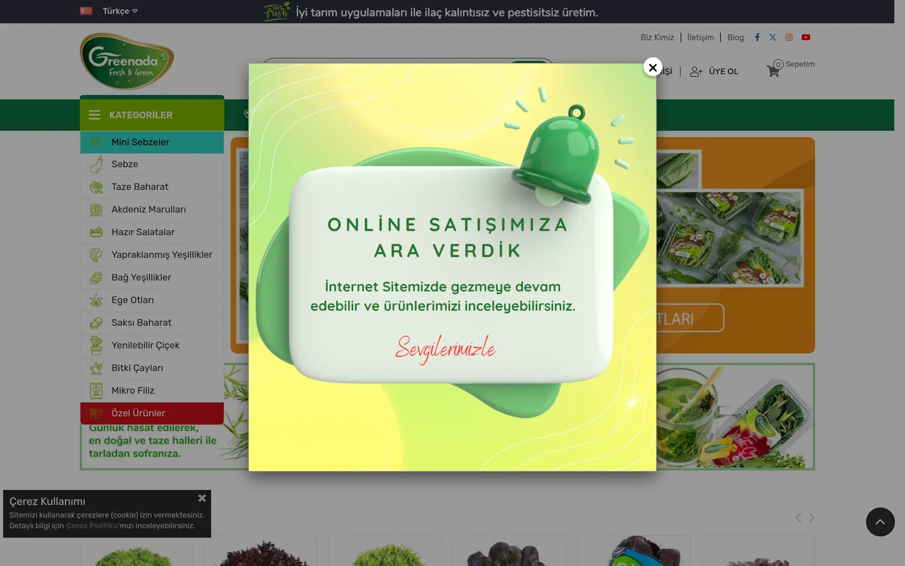Open the İletişim contact link
Image resolution: width=905 pixels, height=566 pixels.
pyautogui.click(x=700, y=37)
